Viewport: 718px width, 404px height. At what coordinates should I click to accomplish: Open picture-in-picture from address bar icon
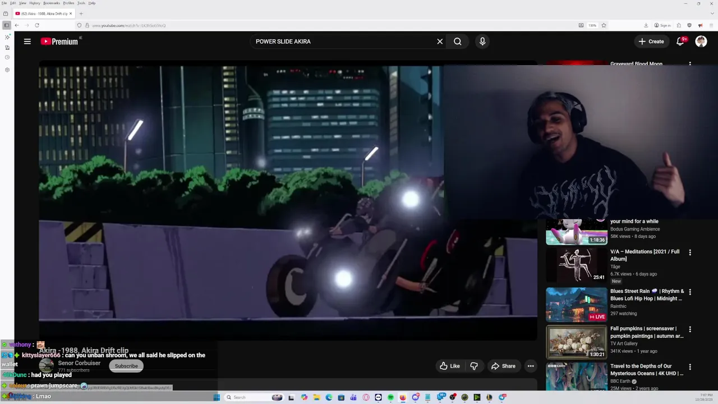pyautogui.click(x=581, y=25)
